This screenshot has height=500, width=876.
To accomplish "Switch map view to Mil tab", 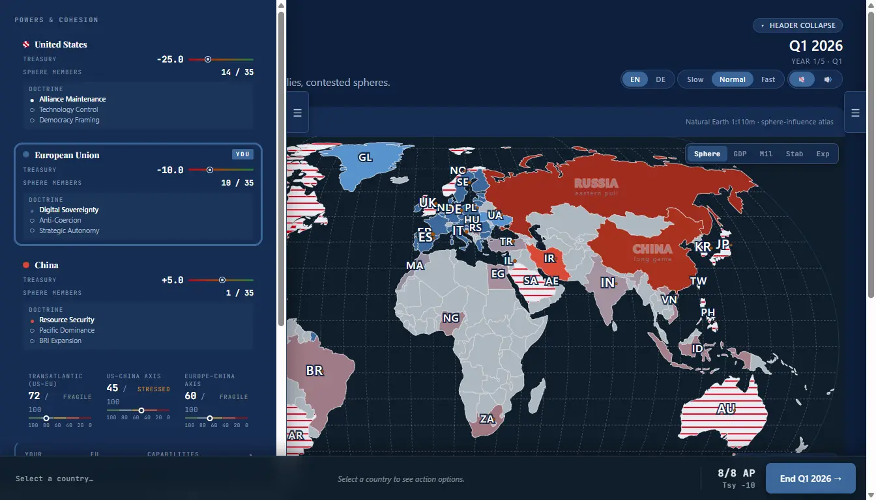I will click(766, 154).
